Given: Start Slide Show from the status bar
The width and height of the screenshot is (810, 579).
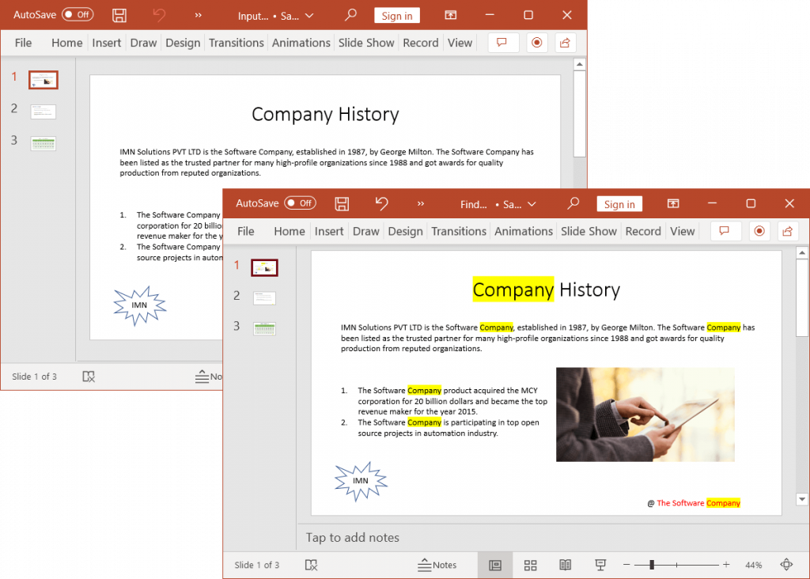Looking at the screenshot, I should click(x=600, y=565).
